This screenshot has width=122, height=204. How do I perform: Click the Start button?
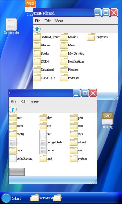[x=11, y=198]
